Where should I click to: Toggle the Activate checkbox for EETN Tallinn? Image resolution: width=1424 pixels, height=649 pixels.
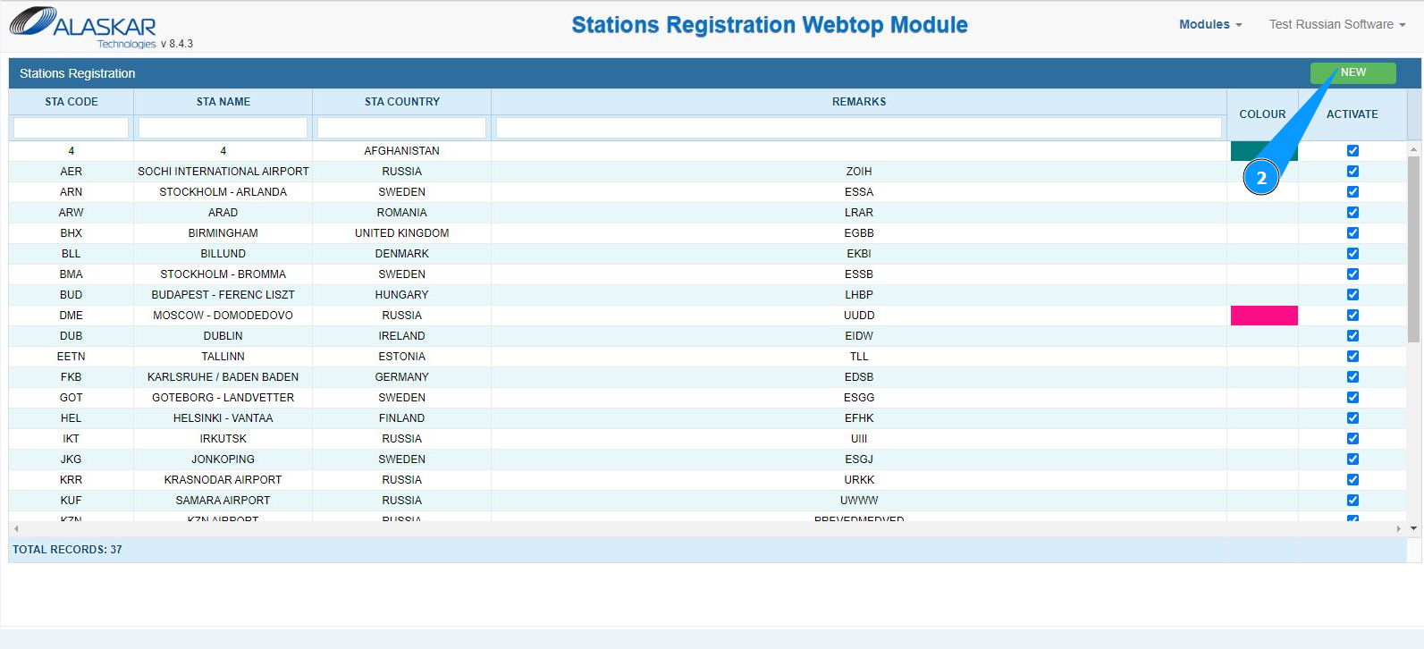[x=1352, y=357]
